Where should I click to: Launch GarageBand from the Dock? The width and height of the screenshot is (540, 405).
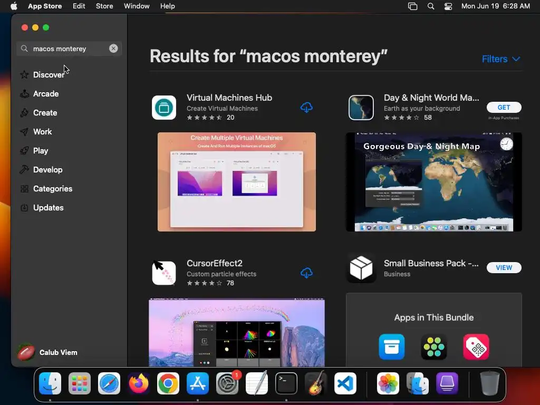(x=316, y=383)
